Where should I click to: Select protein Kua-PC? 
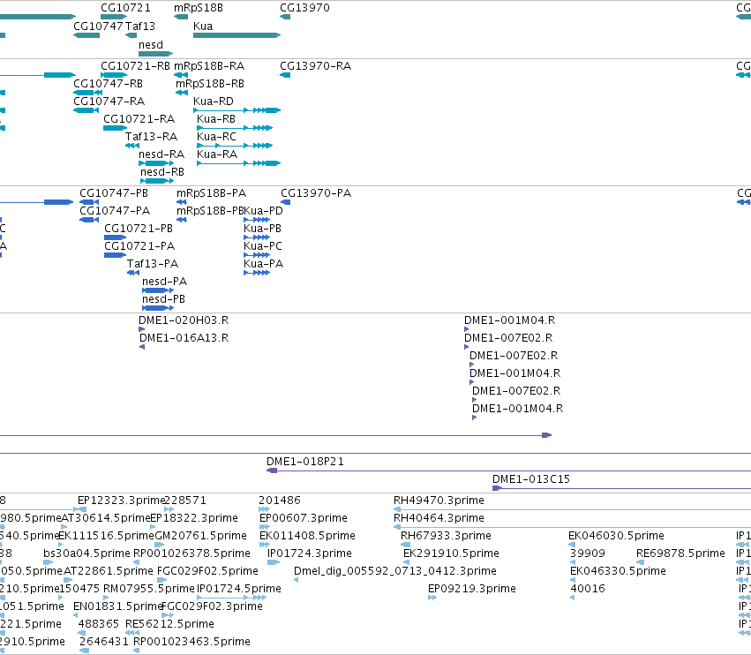click(257, 255)
